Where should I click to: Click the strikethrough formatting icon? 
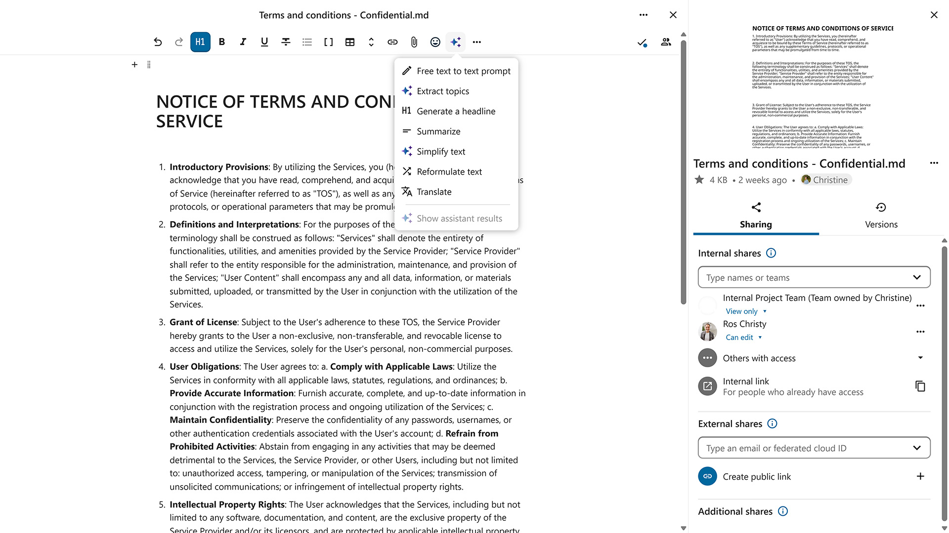286,42
